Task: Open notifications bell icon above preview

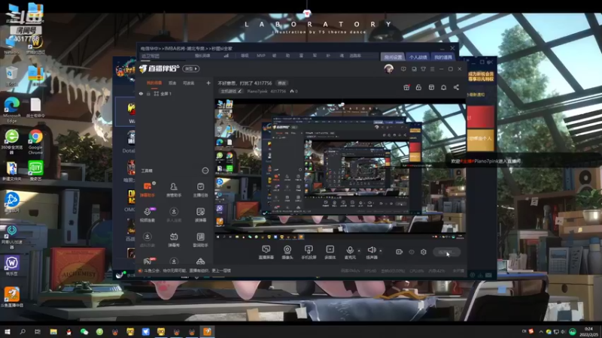Action: click(x=444, y=87)
